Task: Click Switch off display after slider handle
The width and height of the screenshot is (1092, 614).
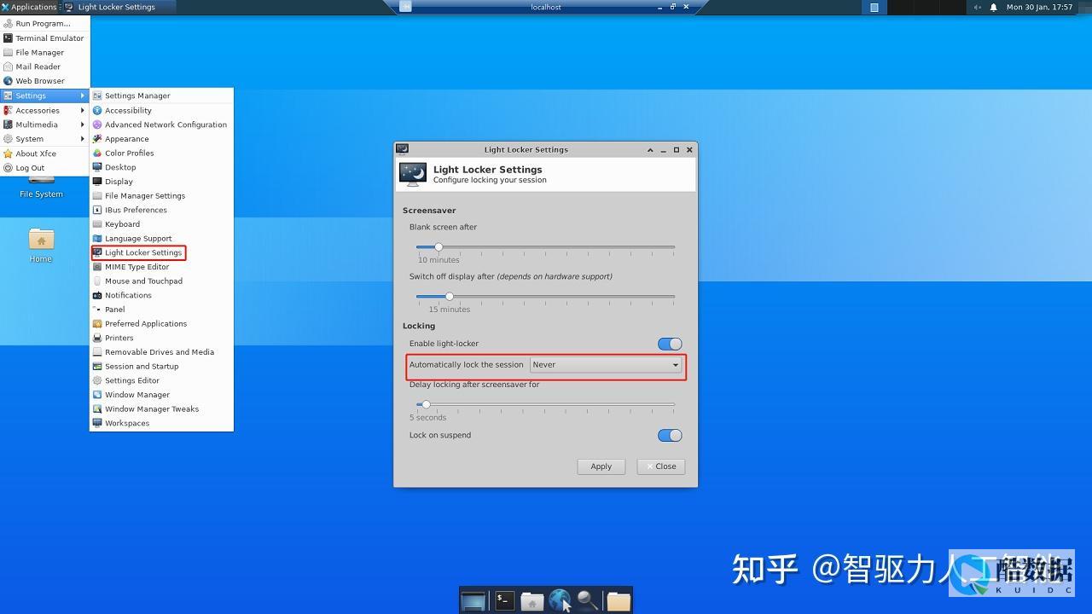Action: 449,297
